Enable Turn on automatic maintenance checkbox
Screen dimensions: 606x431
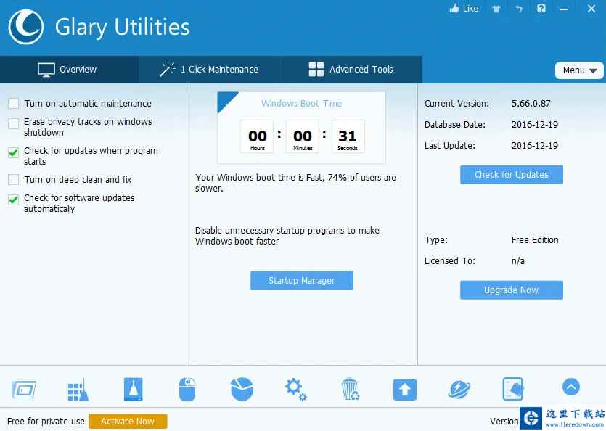point(14,104)
